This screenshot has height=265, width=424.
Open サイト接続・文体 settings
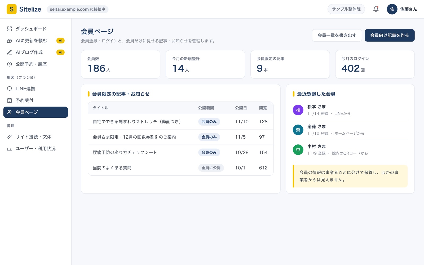[x=36, y=137]
